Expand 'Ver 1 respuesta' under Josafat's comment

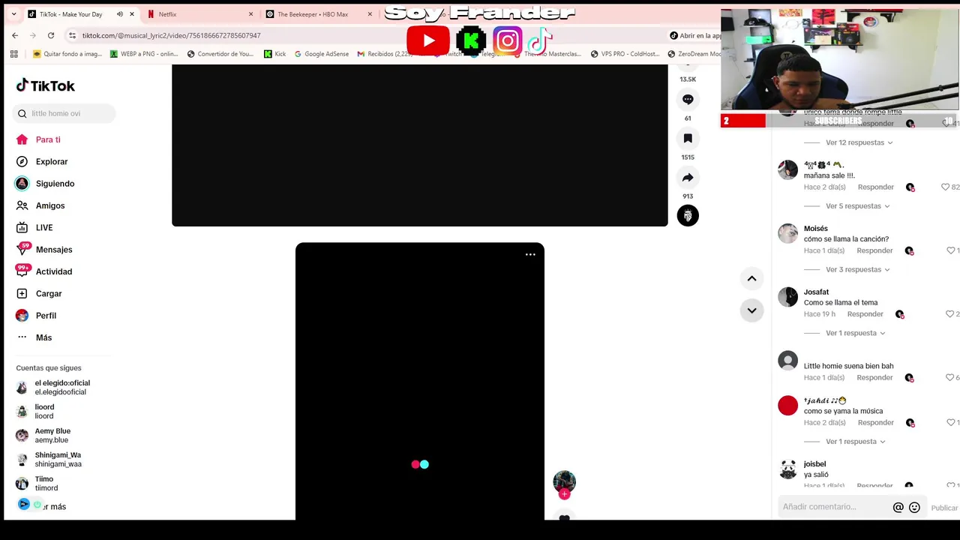pos(855,333)
